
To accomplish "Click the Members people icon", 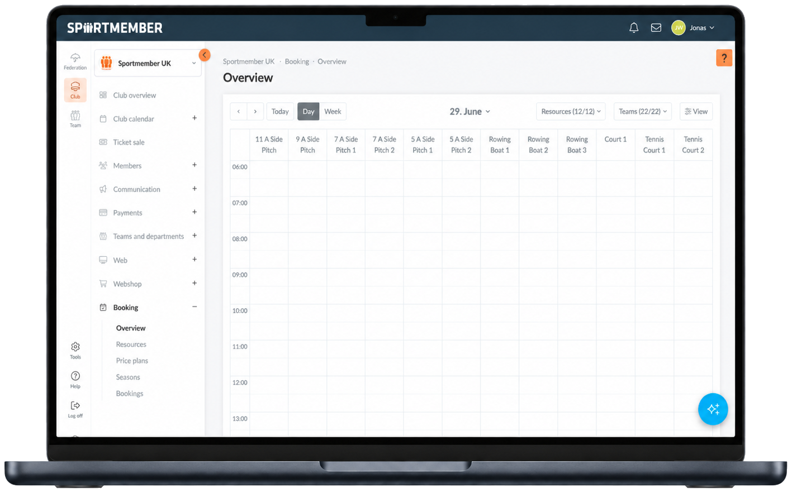I will 103,165.
